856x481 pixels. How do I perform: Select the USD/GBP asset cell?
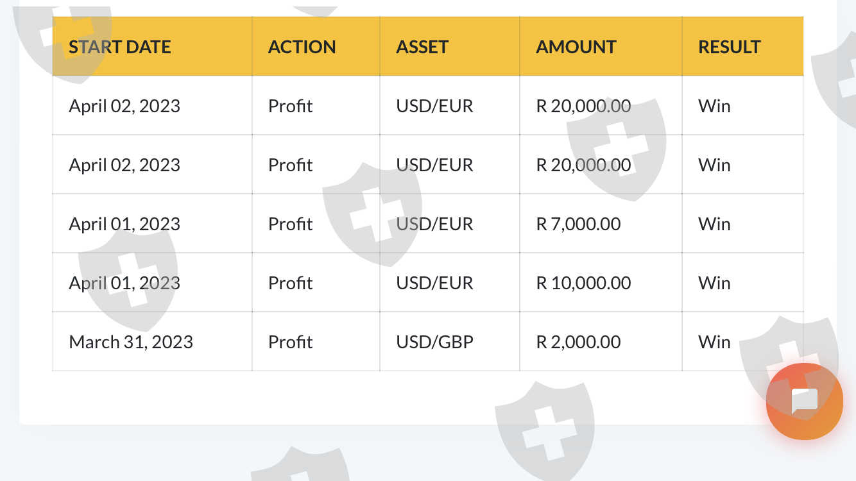(x=434, y=342)
